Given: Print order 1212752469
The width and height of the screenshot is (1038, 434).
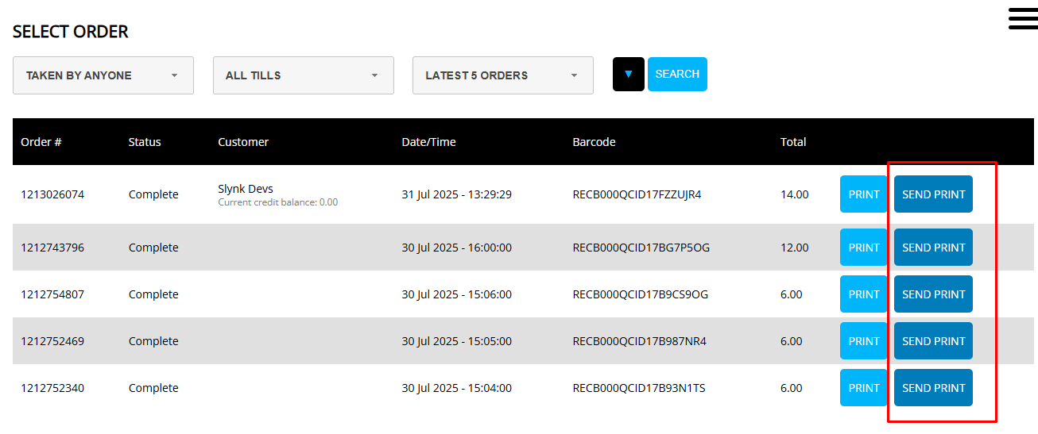Looking at the screenshot, I should click(x=863, y=341).
